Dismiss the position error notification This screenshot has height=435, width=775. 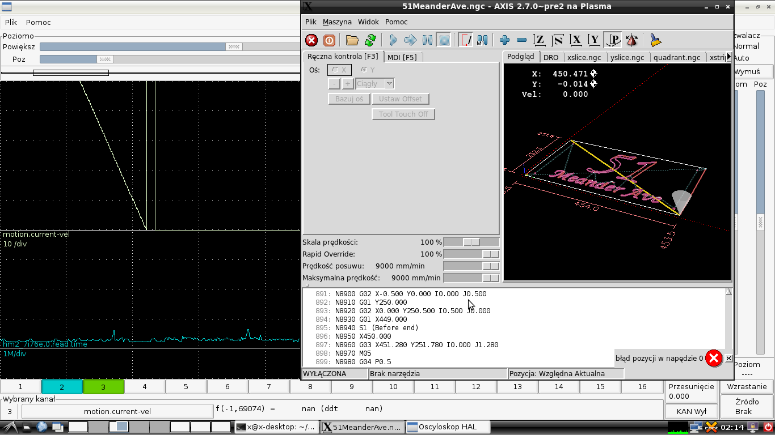(728, 359)
